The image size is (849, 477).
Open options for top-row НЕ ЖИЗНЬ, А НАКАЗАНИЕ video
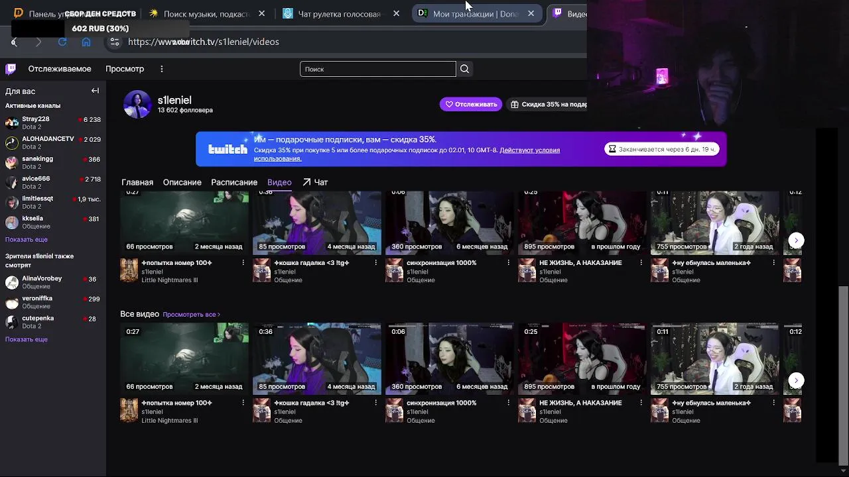coord(641,263)
